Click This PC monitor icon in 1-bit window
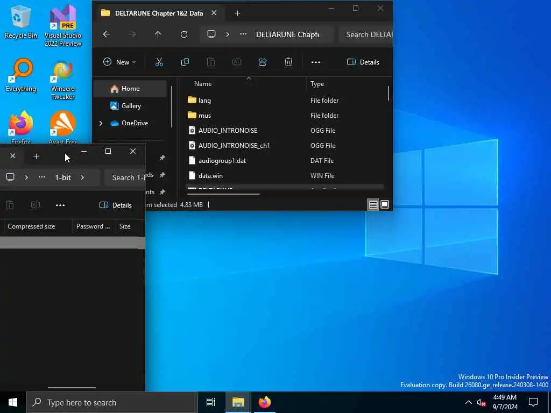 (x=10, y=177)
